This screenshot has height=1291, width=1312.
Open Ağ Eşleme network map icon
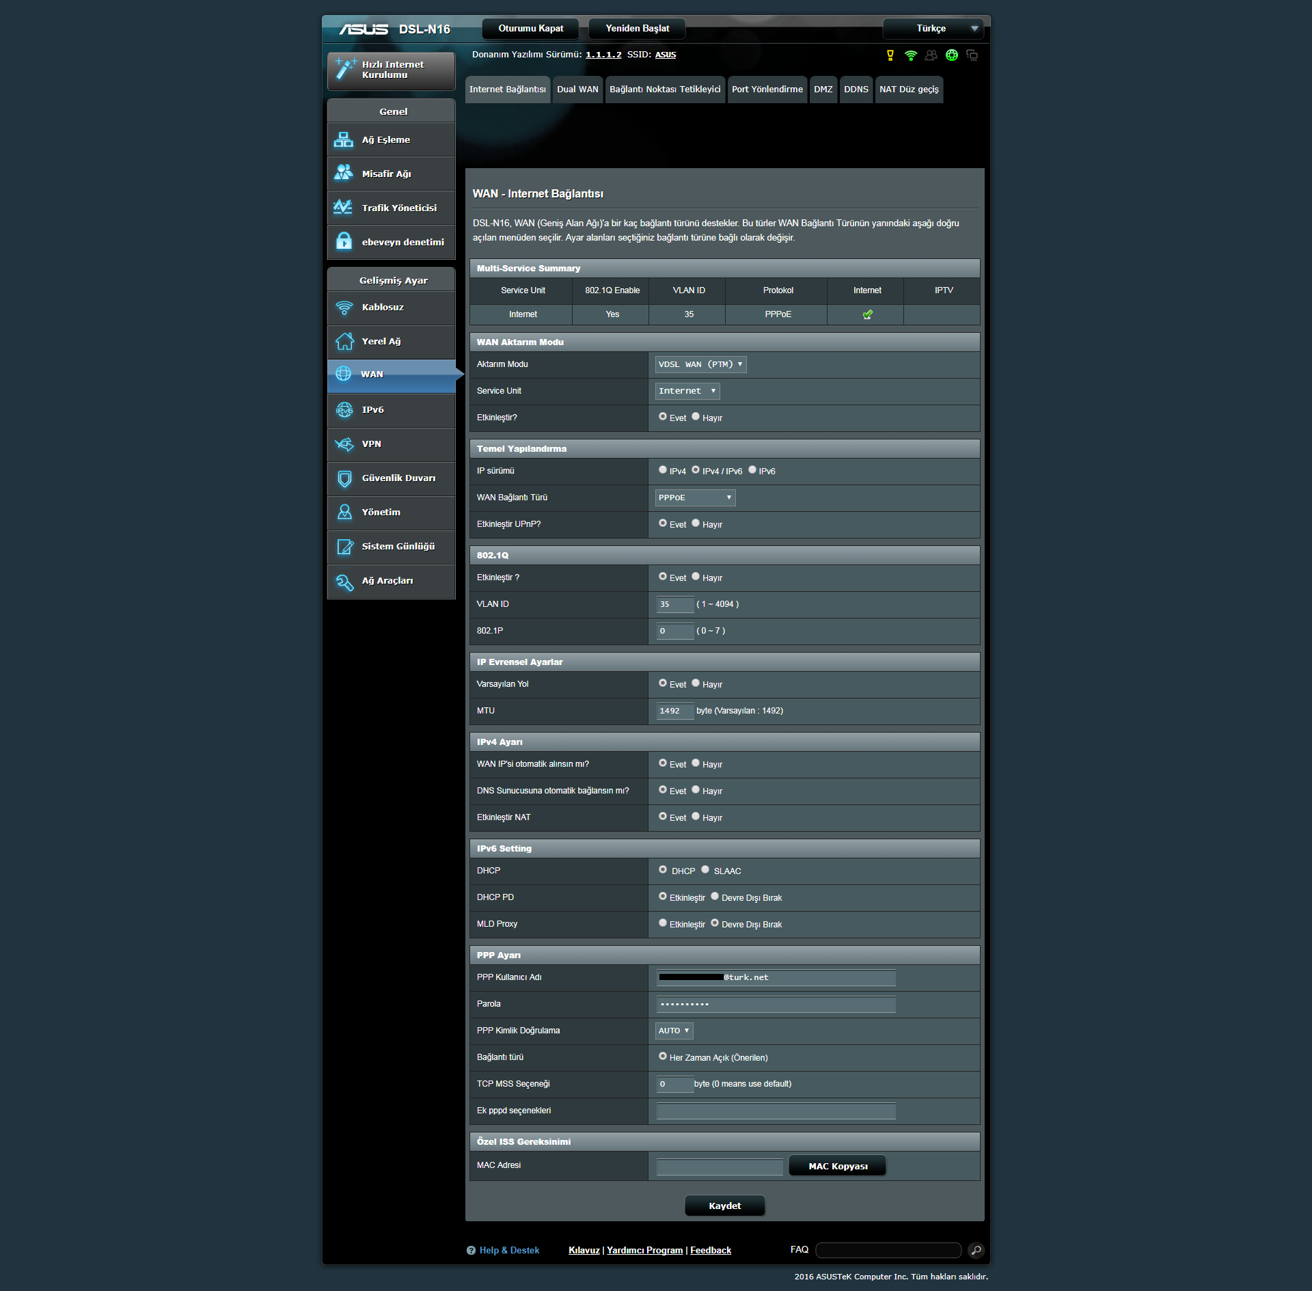[x=344, y=140]
